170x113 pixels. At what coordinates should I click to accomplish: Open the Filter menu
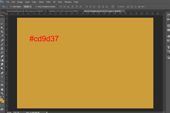pyautogui.click(x=48, y=2)
